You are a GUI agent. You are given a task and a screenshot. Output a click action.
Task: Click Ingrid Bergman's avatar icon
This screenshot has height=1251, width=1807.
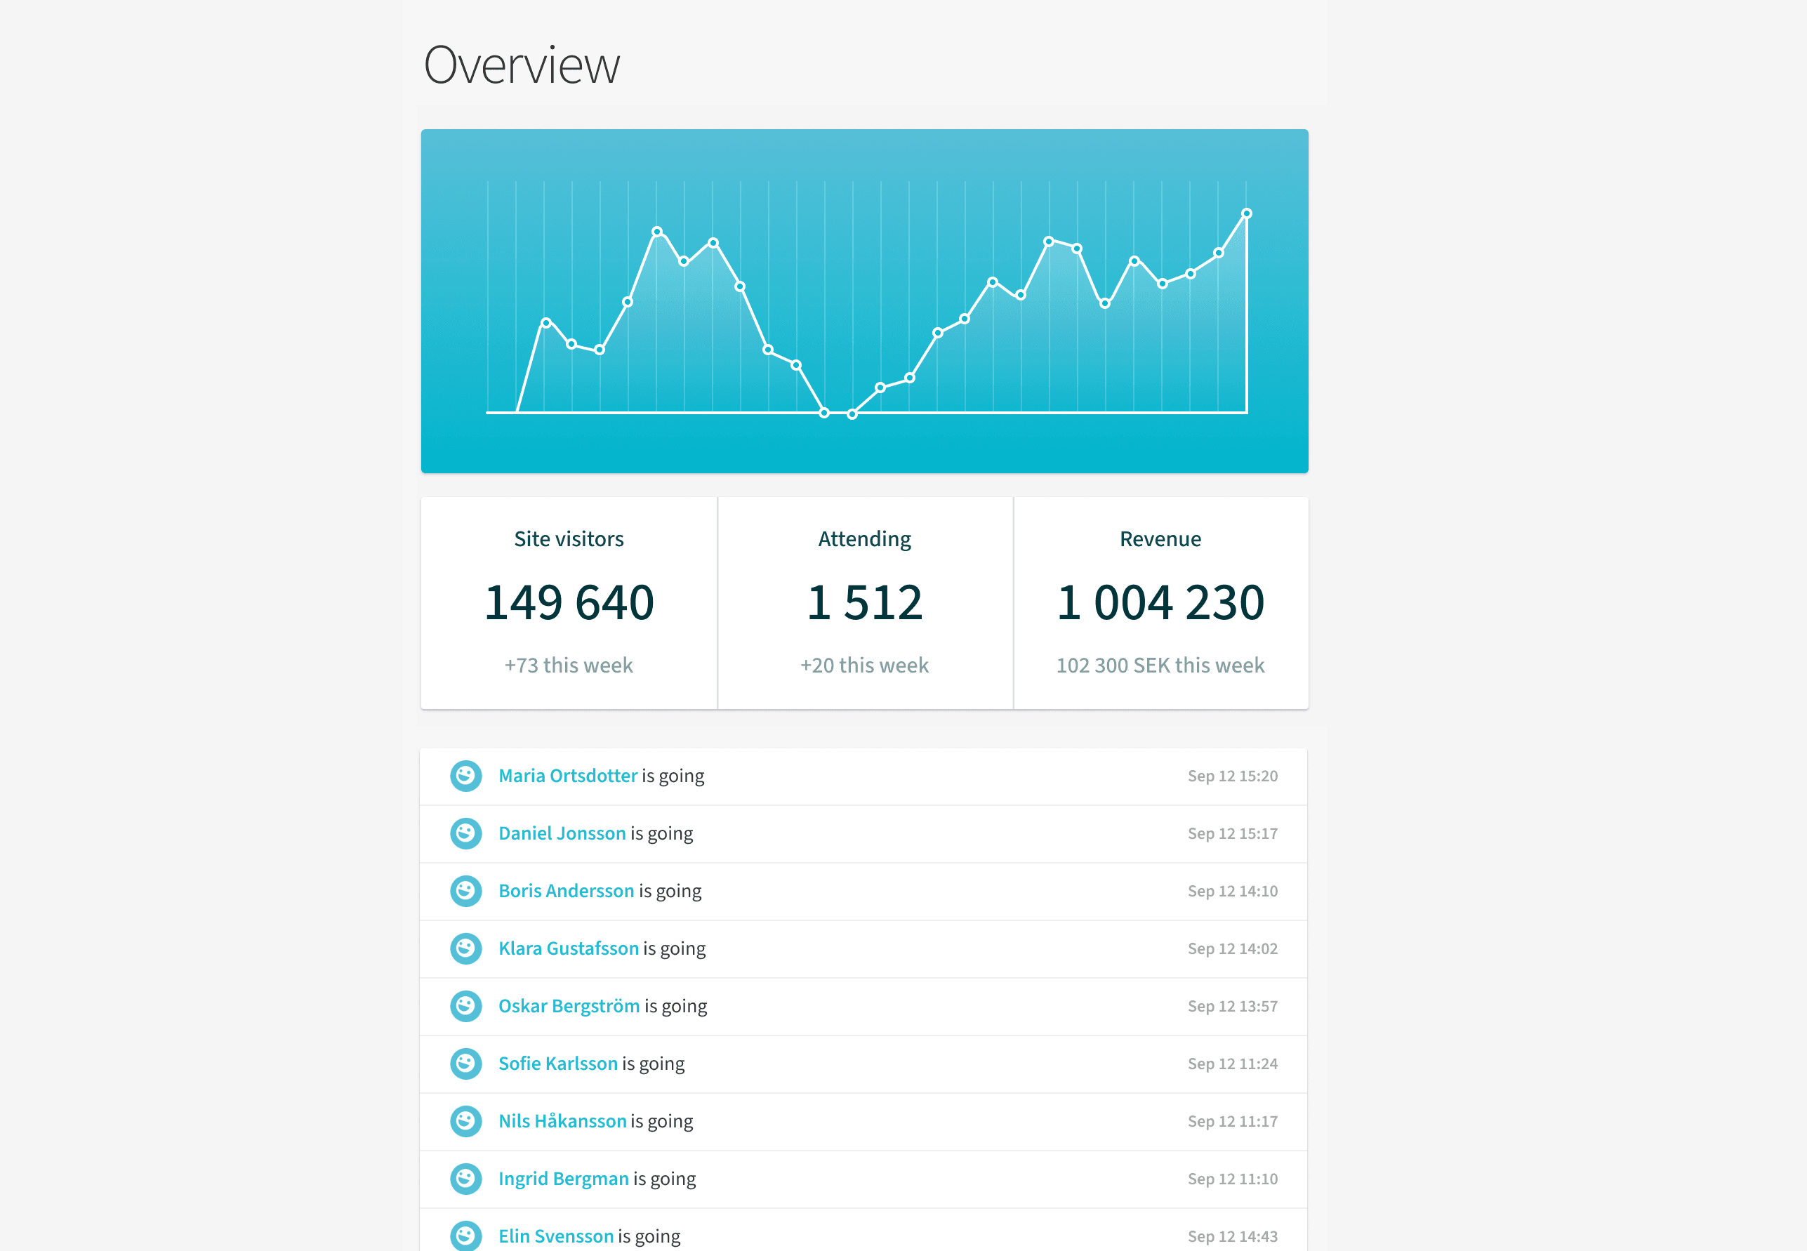465,1178
